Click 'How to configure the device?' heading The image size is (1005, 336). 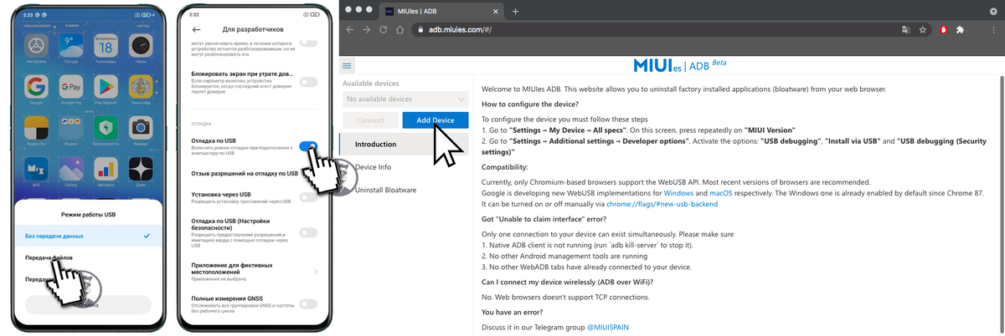(x=530, y=104)
